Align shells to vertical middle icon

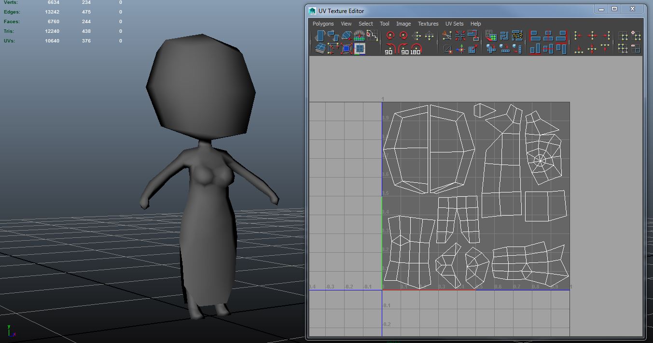pos(548,49)
